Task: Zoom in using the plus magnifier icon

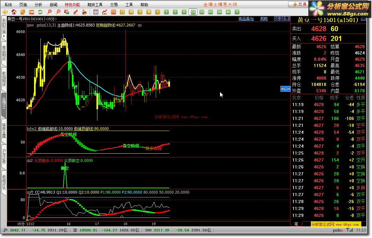Action: click(49, 12)
